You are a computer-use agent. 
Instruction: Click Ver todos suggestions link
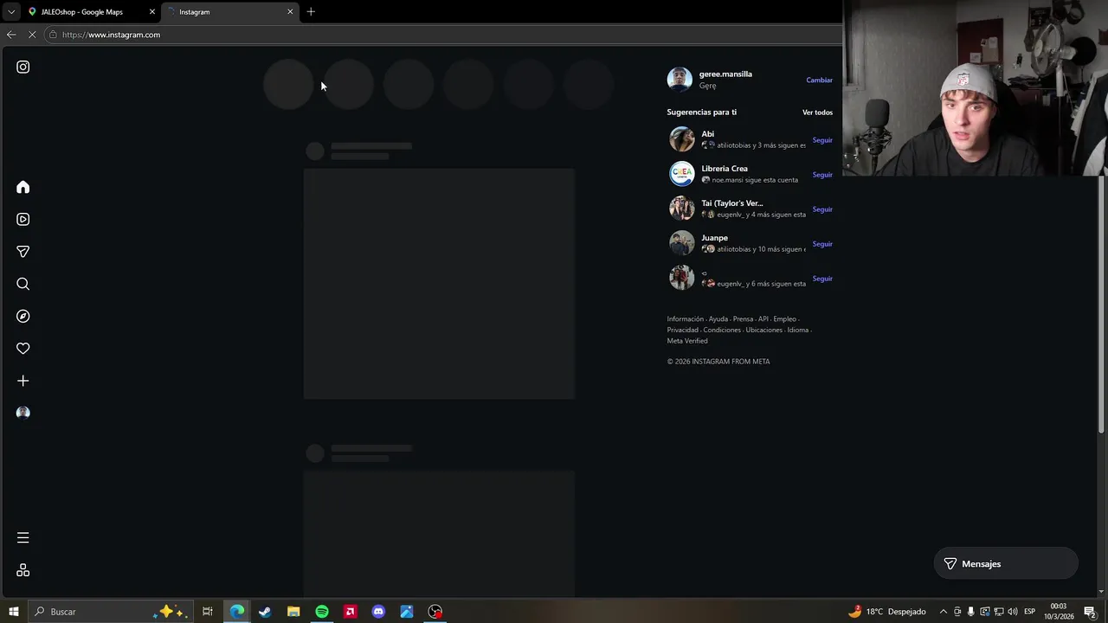(817, 112)
